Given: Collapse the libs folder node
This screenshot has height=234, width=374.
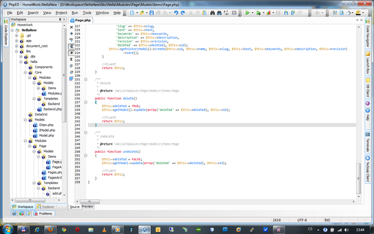Looking at the screenshot, I should (x=16, y=51).
